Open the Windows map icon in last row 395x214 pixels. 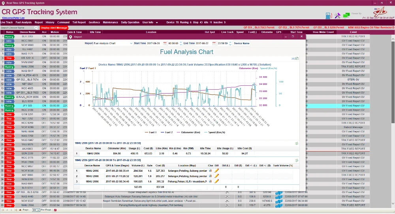point(279,205)
